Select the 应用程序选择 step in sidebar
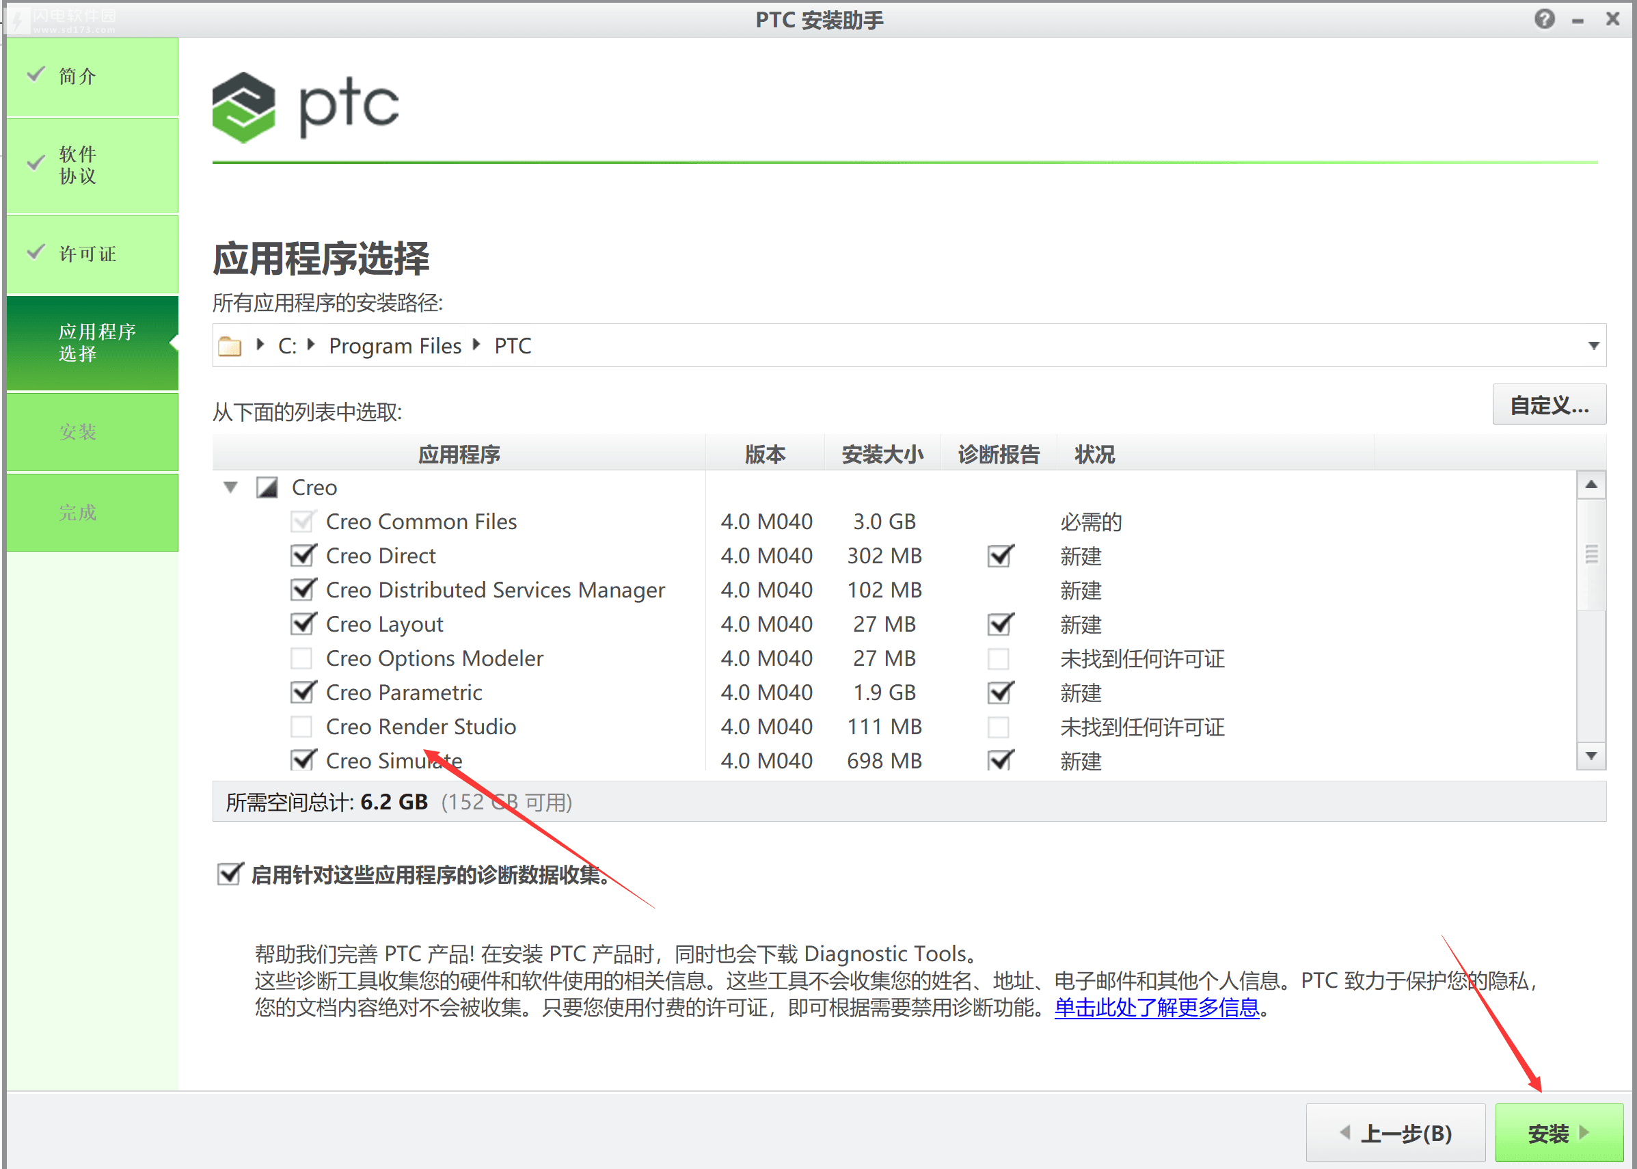Viewport: 1637px width, 1169px height. 92,343
